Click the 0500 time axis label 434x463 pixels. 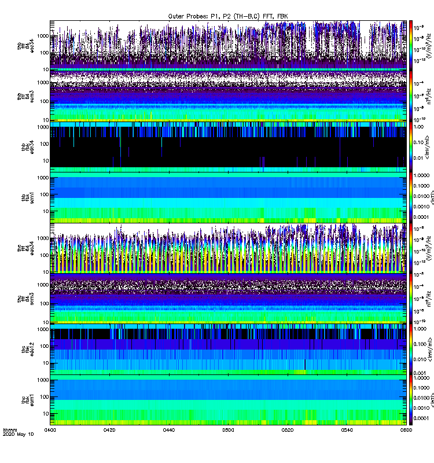tap(228, 430)
